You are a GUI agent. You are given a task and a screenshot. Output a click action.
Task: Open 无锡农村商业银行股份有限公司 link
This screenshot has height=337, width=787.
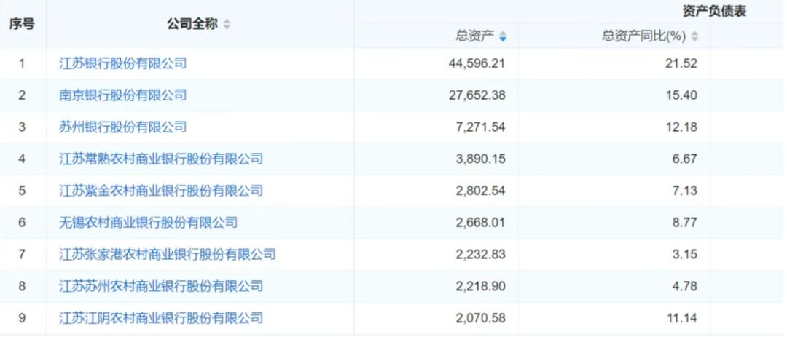tap(149, 222)
